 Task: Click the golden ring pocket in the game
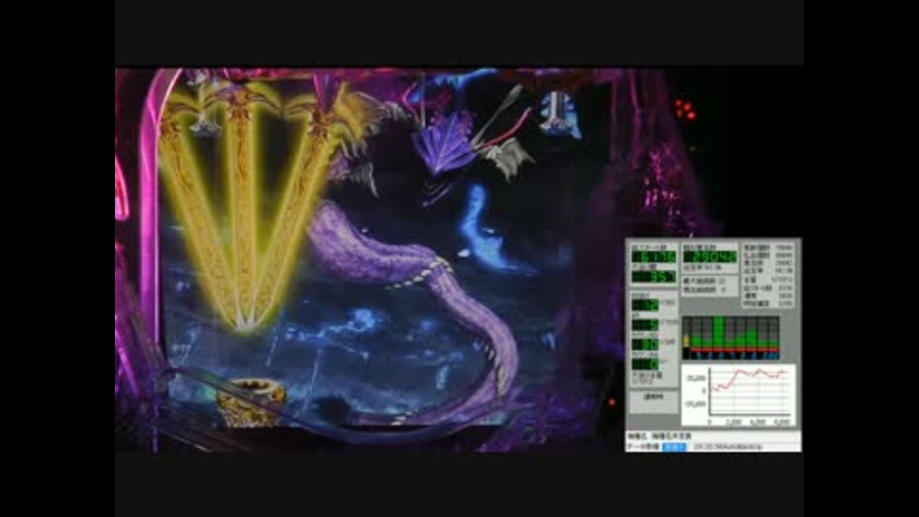click(251, 401)
